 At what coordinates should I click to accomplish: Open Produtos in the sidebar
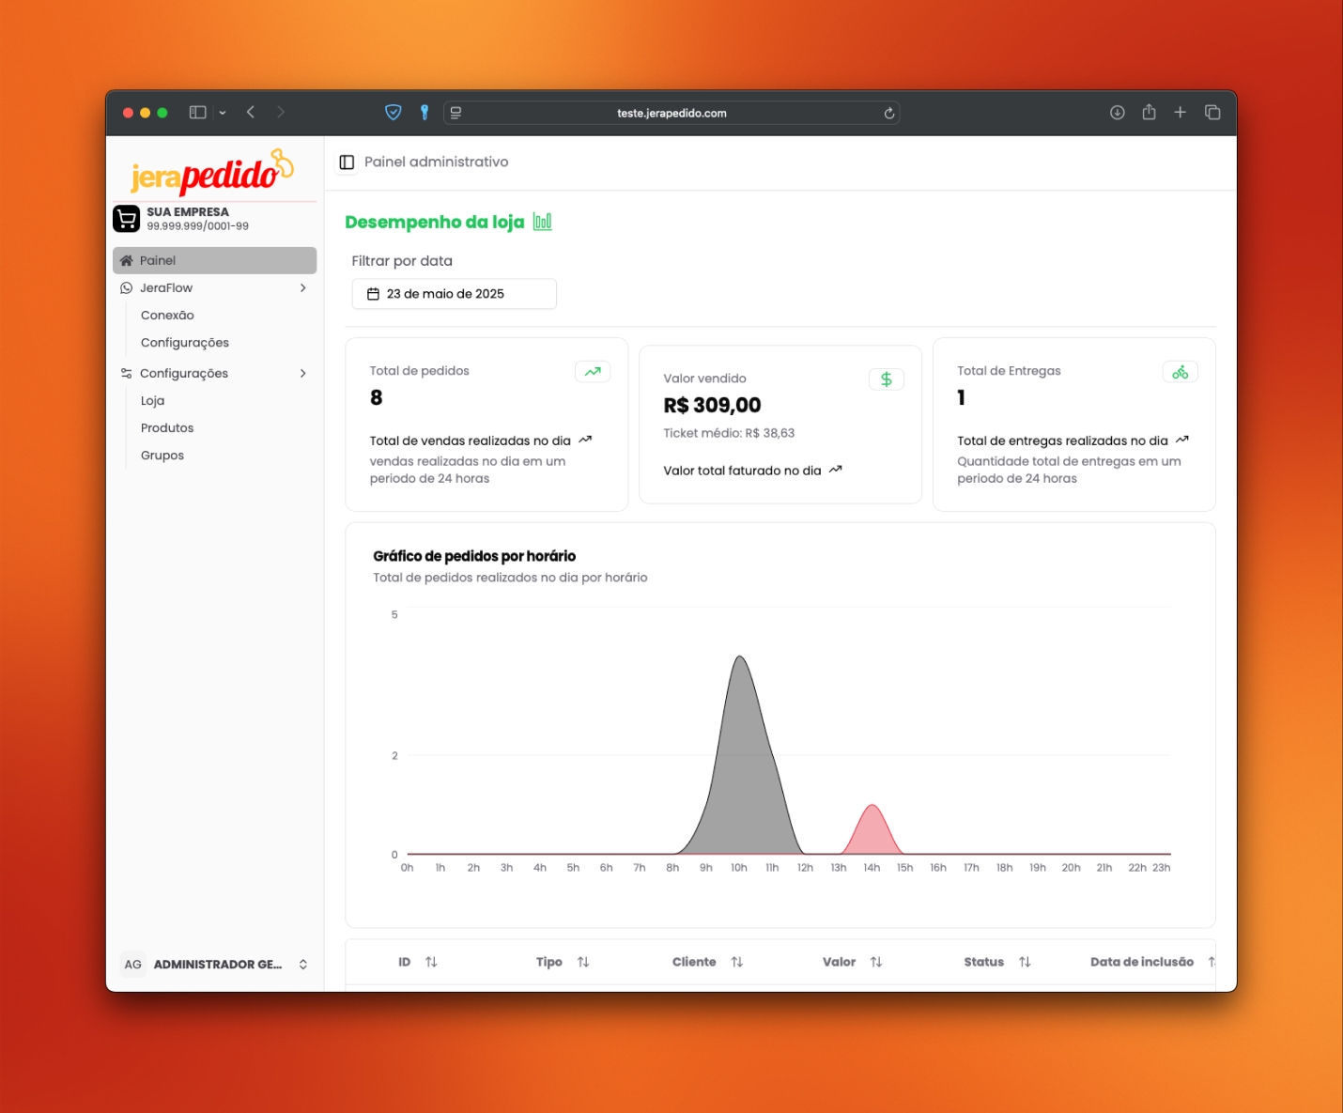click(x=167, y=428)
